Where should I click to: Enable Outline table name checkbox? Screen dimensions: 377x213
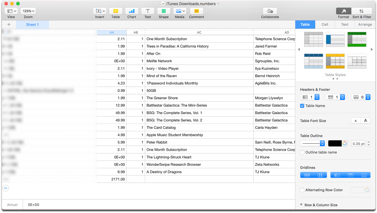302,152
